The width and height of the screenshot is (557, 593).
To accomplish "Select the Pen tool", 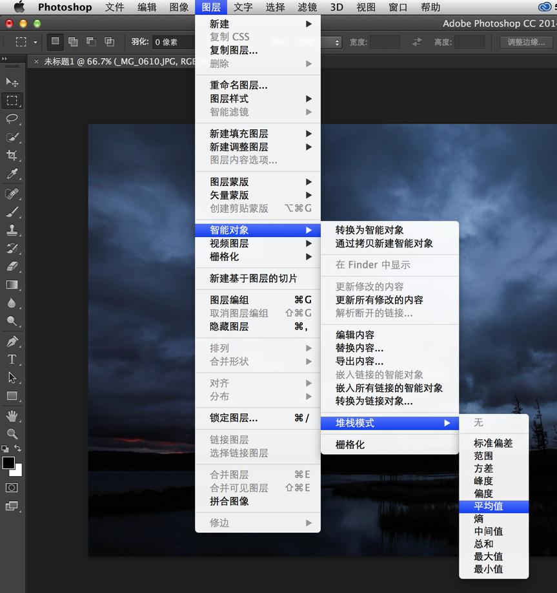I will [x=12, y=341].
